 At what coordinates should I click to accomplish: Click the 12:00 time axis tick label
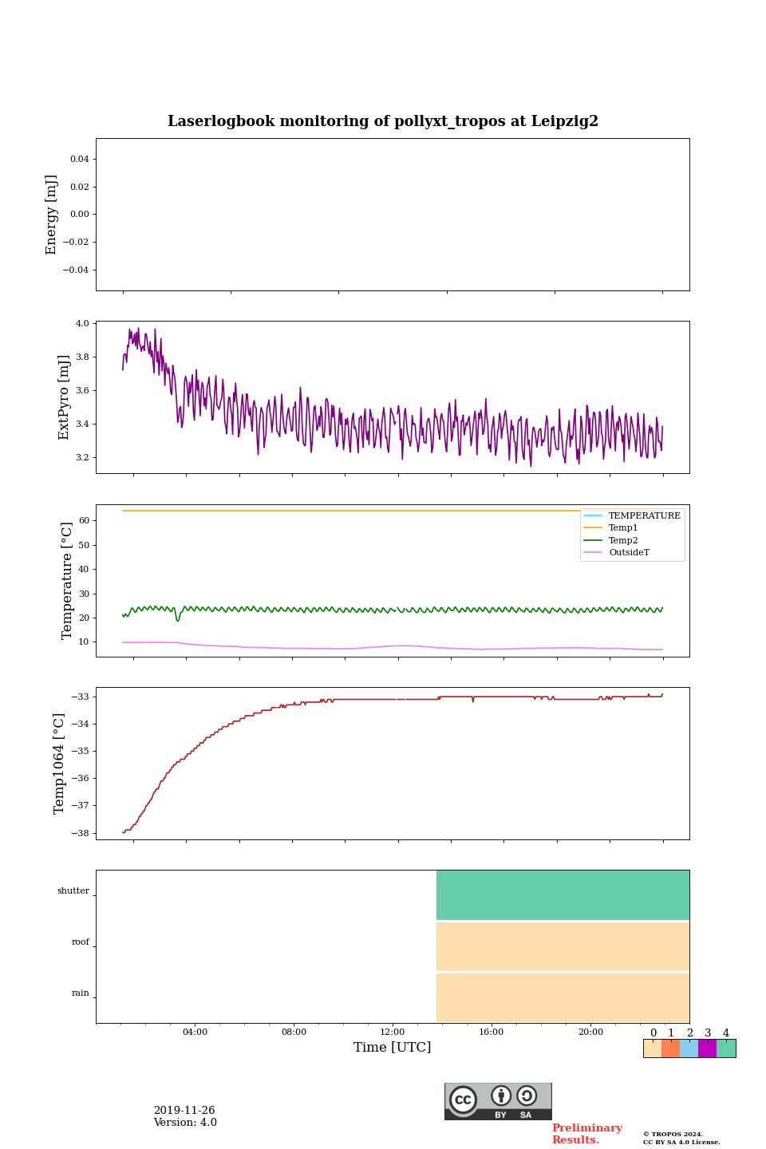coord(393,1033)
